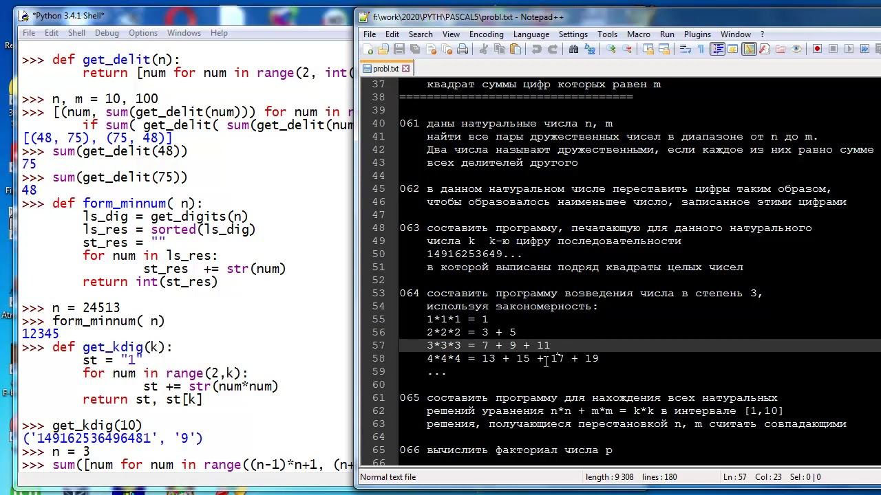881x495 pixels.
Task: Open the Plugins menu
Action: (697, 34)
